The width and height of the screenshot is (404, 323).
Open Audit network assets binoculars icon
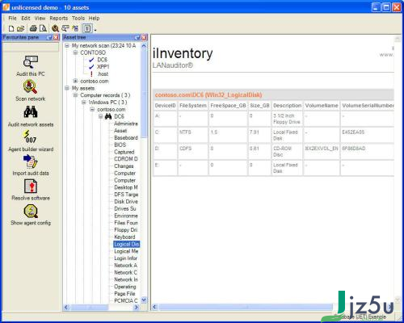31,111
